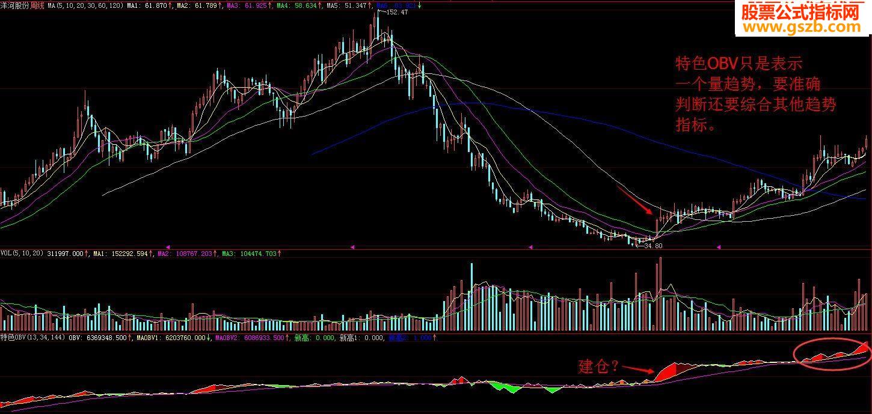Click the 34.80 price low label
The image size is (872, 414).
click(x=652, y=245)
